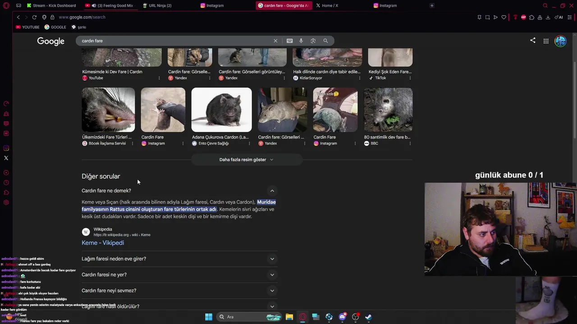The image size is (577, 324).
Task: Open 'Adana Çukurova Cardon' image result
Action: [220, 137]
